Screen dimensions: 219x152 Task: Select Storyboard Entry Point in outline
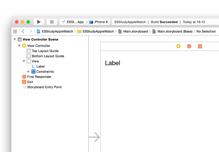tap(44, 87)
